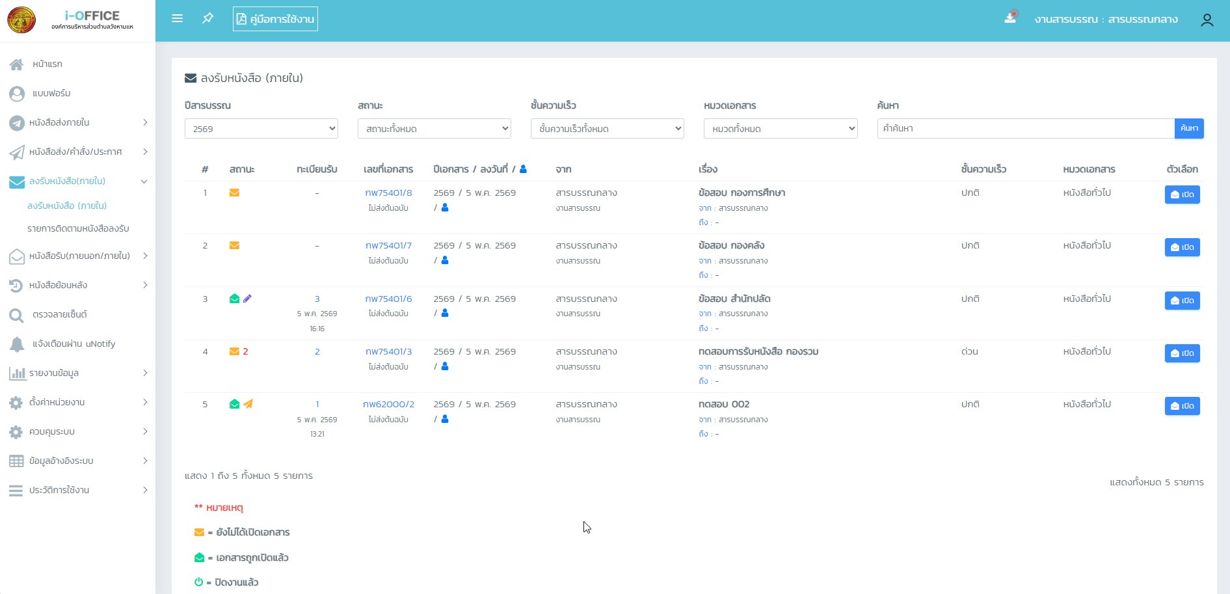
Task: Click เปิด button for ข้อสอบ กองคลัง
Action: coord(1182,247)
